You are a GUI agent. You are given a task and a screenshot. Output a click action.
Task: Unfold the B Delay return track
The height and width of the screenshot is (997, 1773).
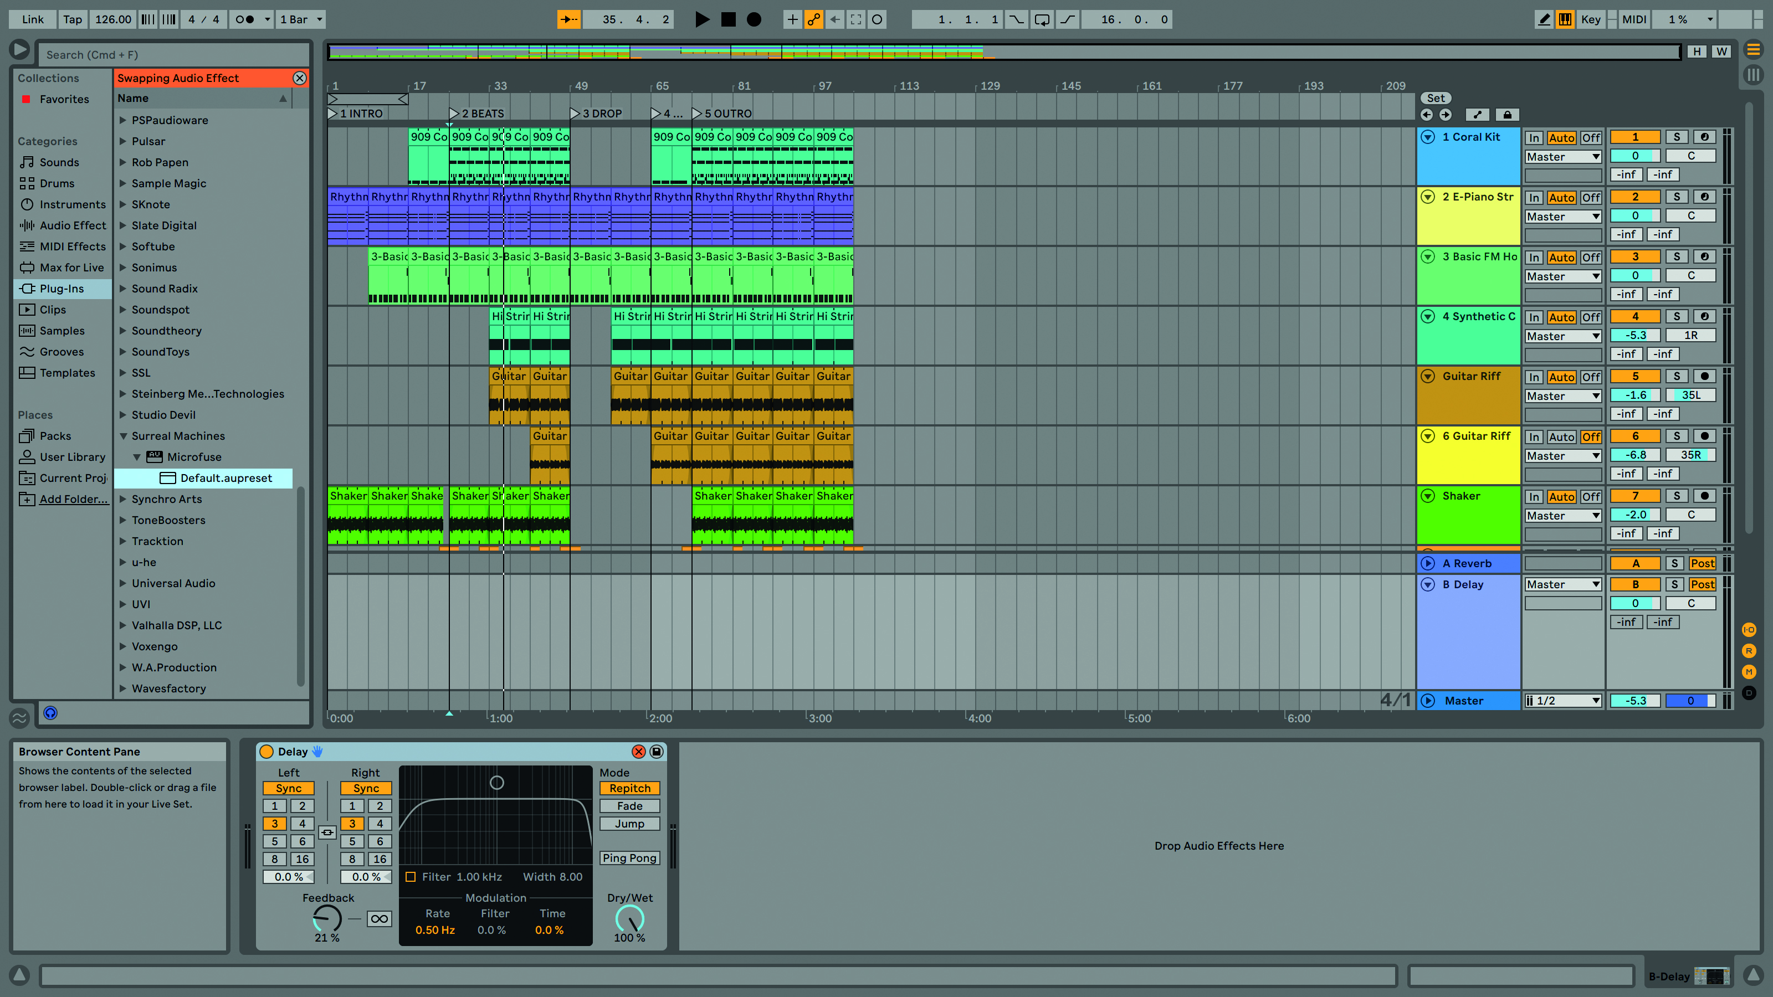[x=1427, y=584]
